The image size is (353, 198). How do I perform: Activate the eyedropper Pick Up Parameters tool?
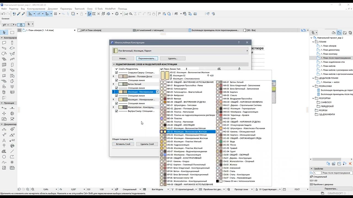pyautogui.click(x=19, y=14)
